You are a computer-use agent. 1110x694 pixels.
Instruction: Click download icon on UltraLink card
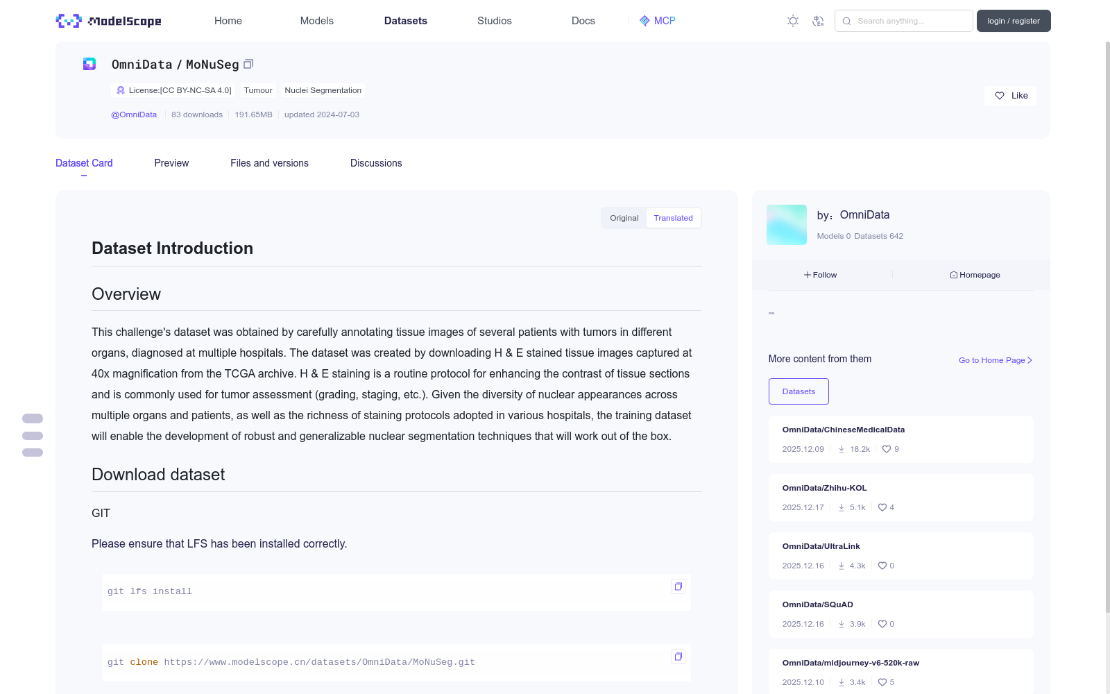pyautogui.click(x=842, y=566)
